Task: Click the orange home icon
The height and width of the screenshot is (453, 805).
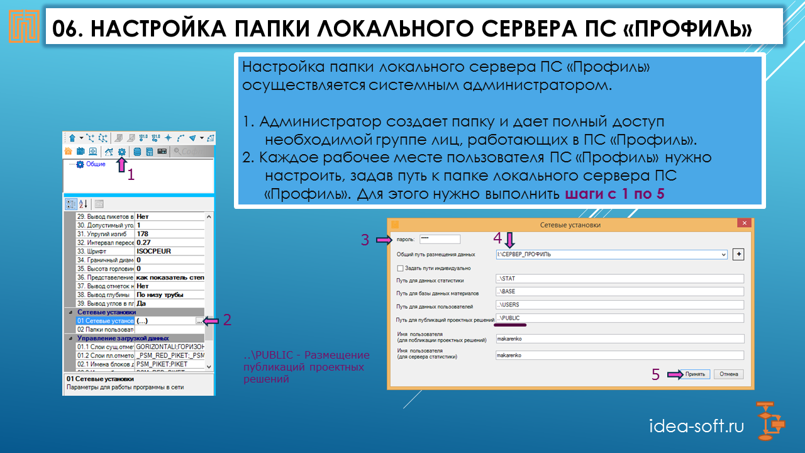Action: [x=69, y=151]
